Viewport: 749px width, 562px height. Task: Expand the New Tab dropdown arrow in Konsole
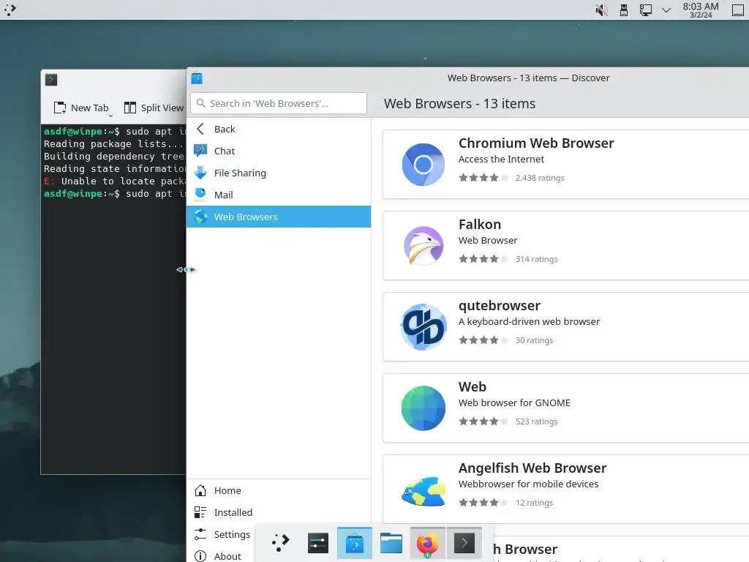pos(110,115)
